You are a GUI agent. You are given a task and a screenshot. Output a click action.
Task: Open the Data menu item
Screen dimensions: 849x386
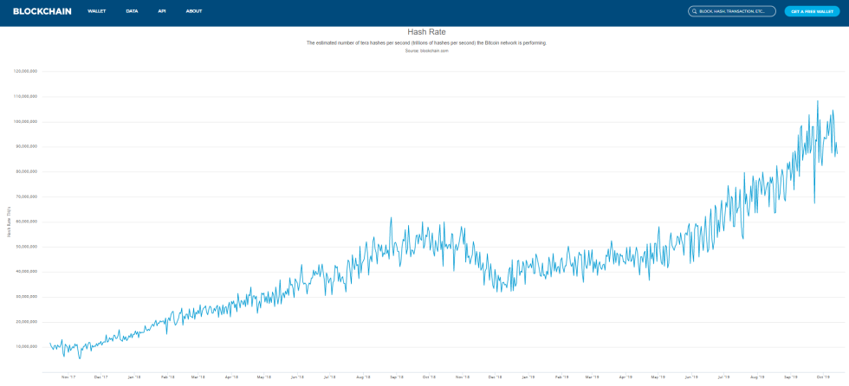[132, 11]
